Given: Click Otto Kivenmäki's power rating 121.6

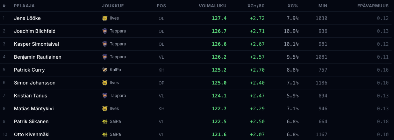Looking at the screenshot, I should (219, 134).
